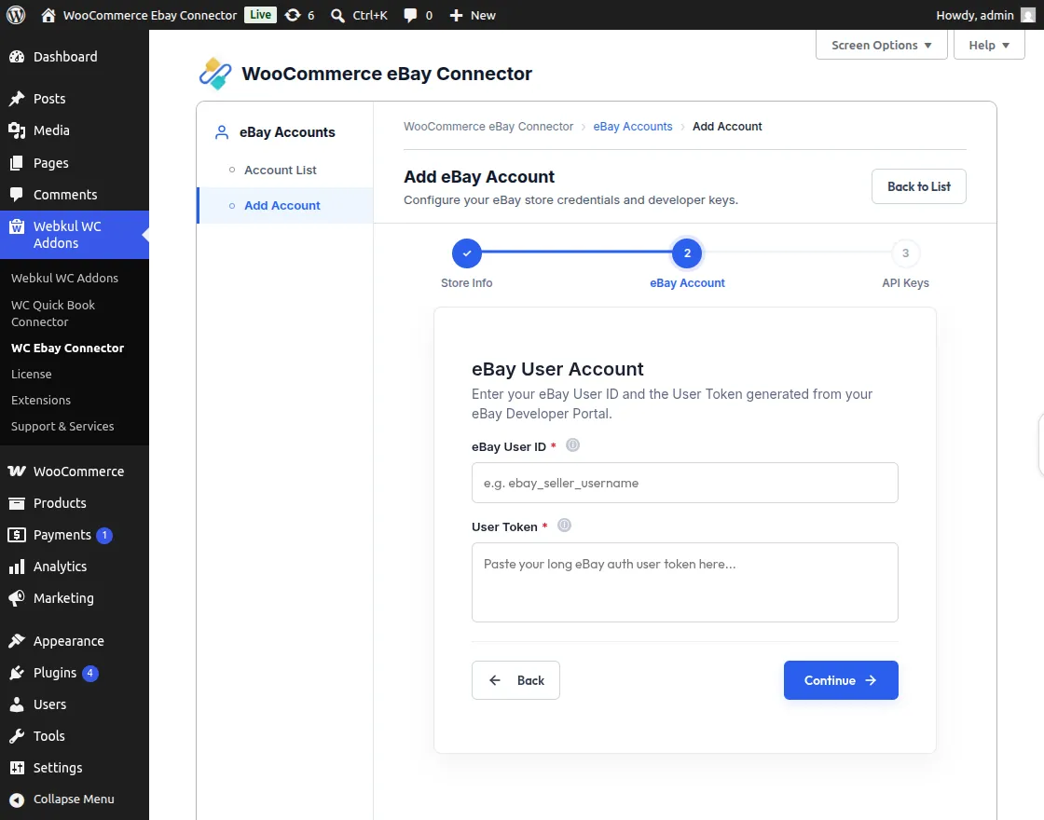Click the Posts pushpin icon
The width and height of the screenshot is (1044, 820).
[17, 99]
